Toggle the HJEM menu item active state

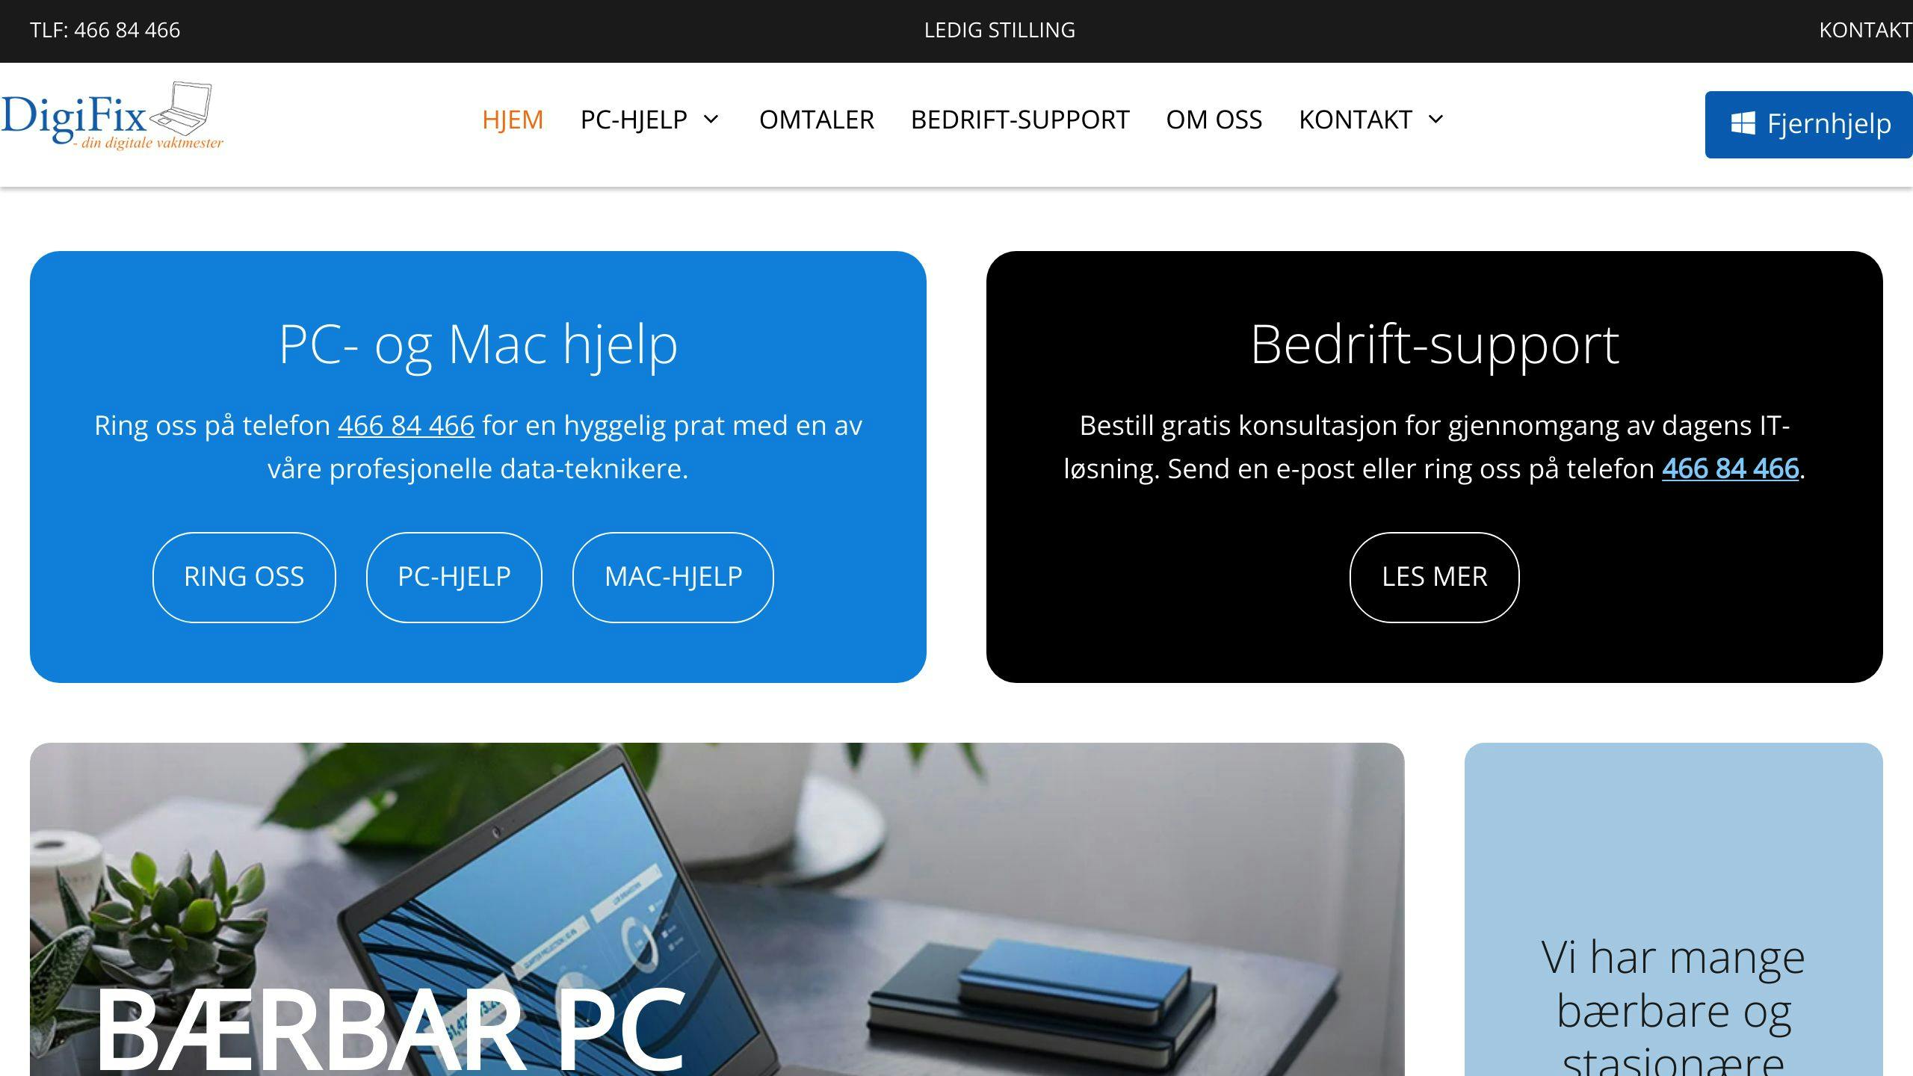tap(513, 118)
